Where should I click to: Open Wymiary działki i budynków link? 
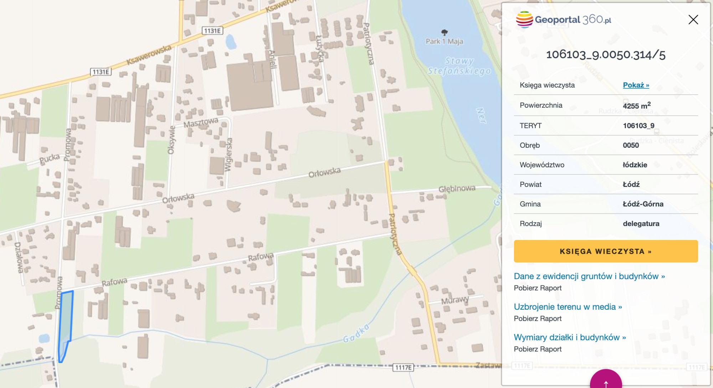(x=570, y=337)
